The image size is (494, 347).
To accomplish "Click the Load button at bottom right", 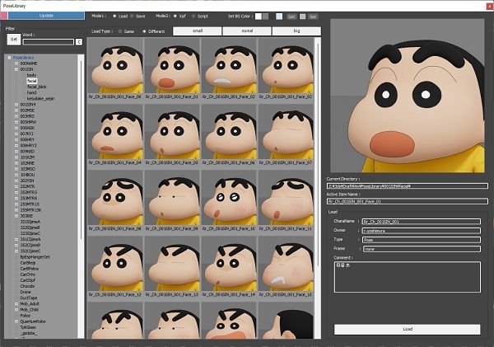I will [408, 329].
